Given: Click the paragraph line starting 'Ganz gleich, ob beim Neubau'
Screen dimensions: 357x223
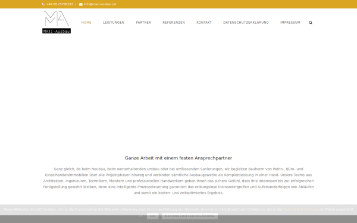Looking at the screenshot, I should pyautogui.click(x=178, y=169).
